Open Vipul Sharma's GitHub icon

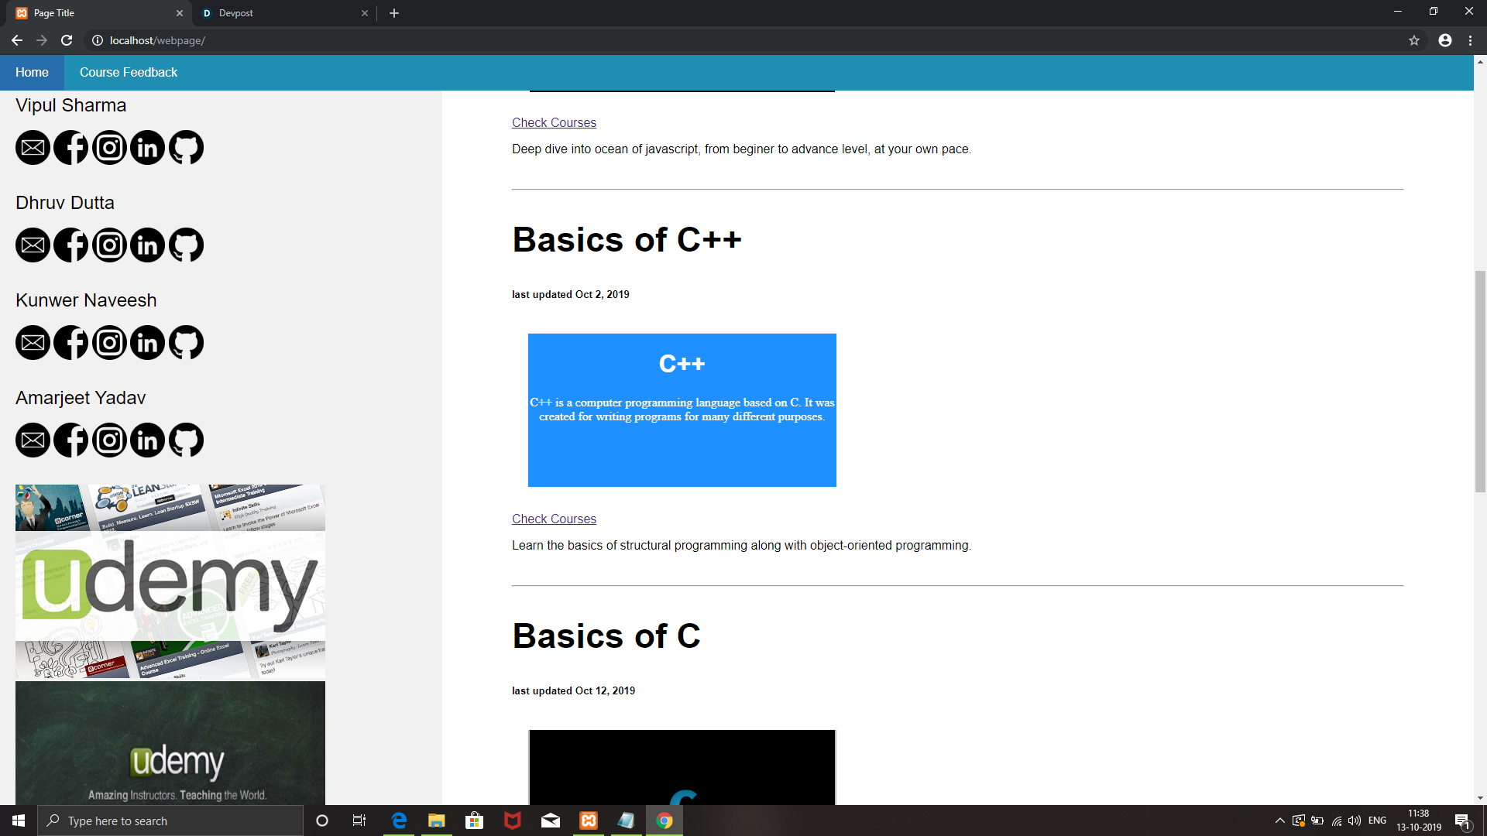click(186, 148)
